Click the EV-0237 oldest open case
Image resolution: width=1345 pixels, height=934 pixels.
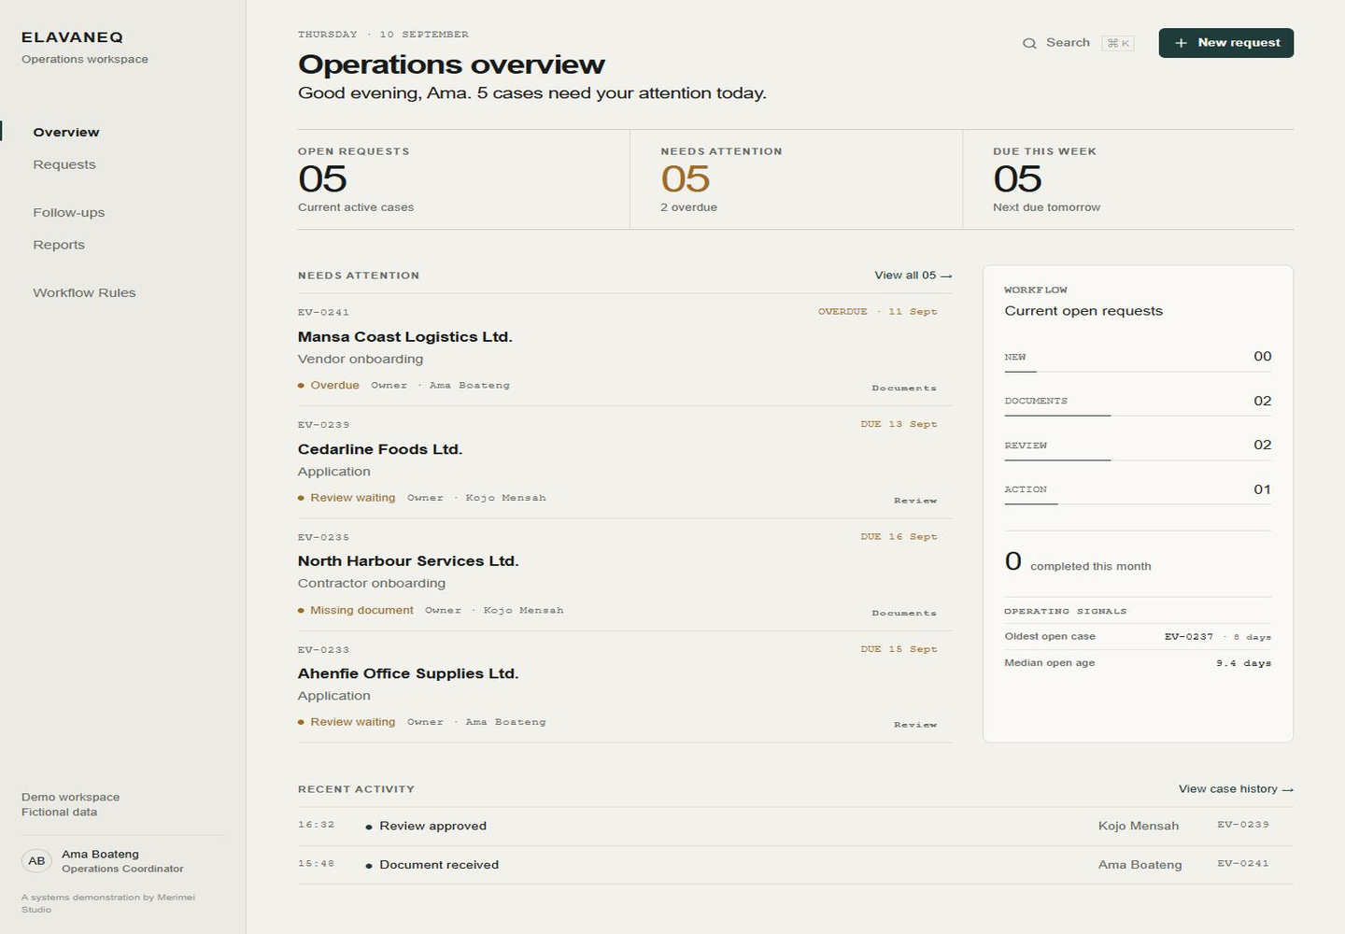point(1188,637)
